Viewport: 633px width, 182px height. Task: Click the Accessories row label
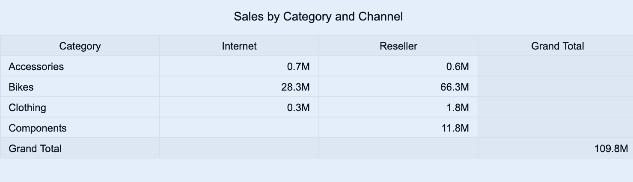click(36, 67)
